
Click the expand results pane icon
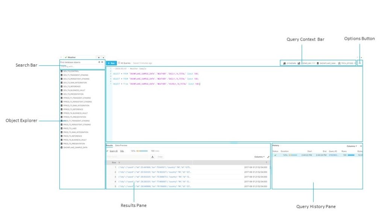[268, 156]
